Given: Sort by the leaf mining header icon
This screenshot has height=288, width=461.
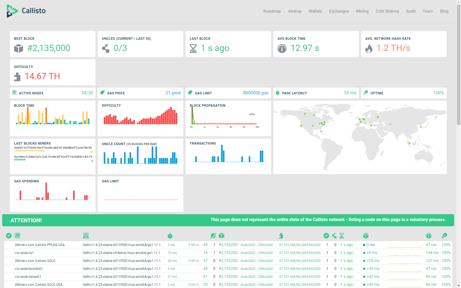Looking at the screenshot, I should click(x=213, y=236).
